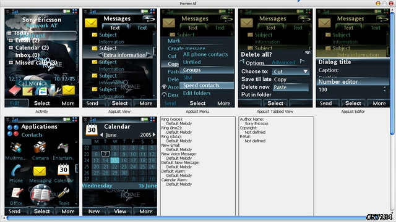The width and height of the screenshot is (396, 222).
Task: Click sync arrows icon in Activity shortcuts
Action: pos(43,91)
